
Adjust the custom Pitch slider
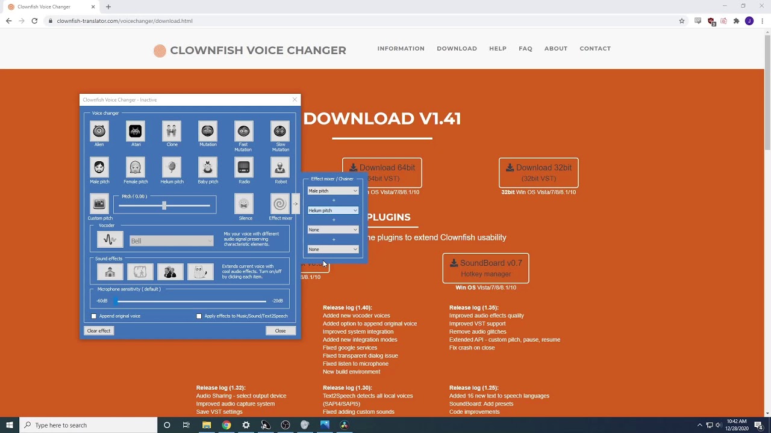click(164, 206)
